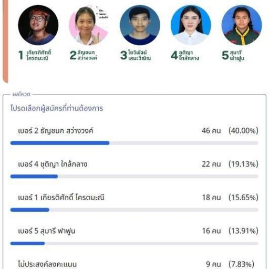Select the large number 5 candidate label

[225, 55]
